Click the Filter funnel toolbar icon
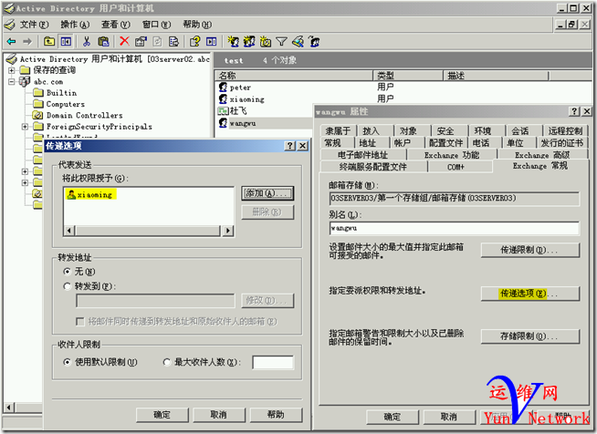 tap(281, 41)
